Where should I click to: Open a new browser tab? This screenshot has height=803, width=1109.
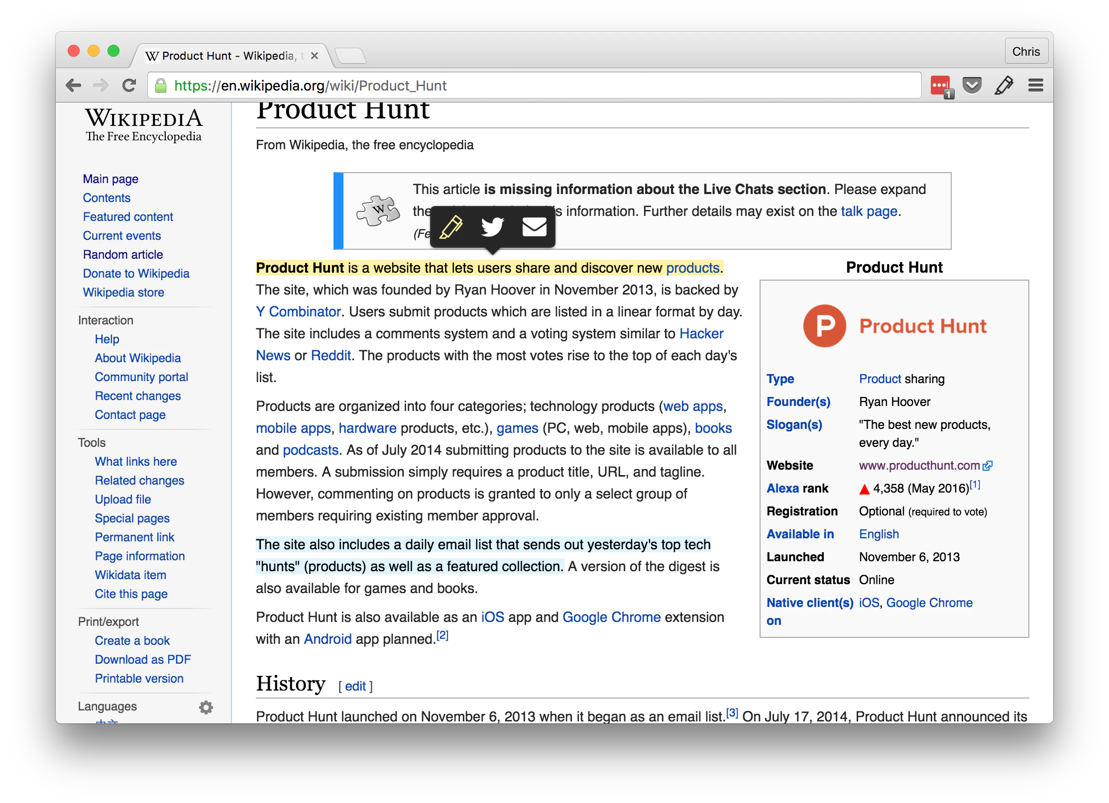350,56
